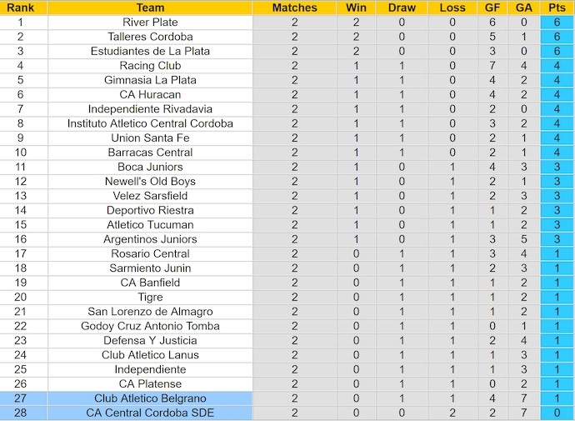Click Argentinos Juniors team name
Image resolution: width=575 pixels, height=421 pixels.
tap(150, 239)
